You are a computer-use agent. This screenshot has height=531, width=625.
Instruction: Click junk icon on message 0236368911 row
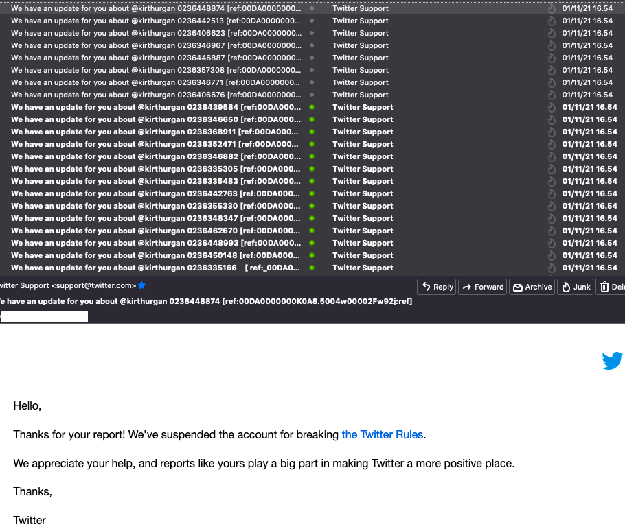click(552, 132)
